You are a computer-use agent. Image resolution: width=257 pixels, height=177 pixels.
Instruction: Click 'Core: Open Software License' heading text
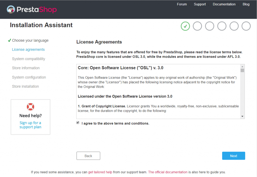[x=120, y=68]
